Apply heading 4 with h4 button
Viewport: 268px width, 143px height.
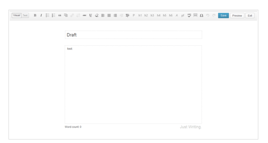click(159, 16)
